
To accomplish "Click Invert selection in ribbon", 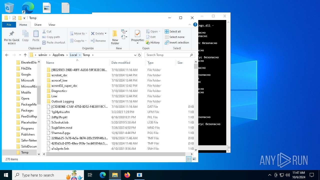I will pos(177,42).
